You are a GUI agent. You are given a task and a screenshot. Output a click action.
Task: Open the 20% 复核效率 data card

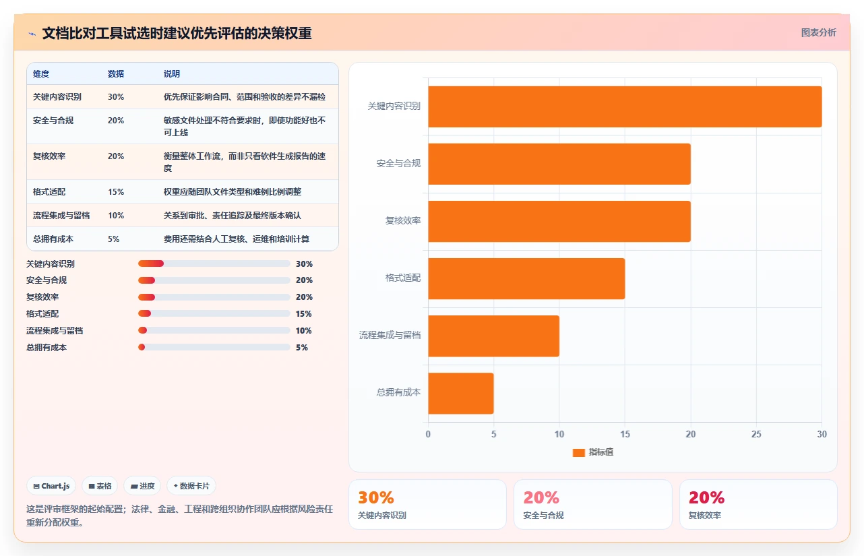(758, 504)
